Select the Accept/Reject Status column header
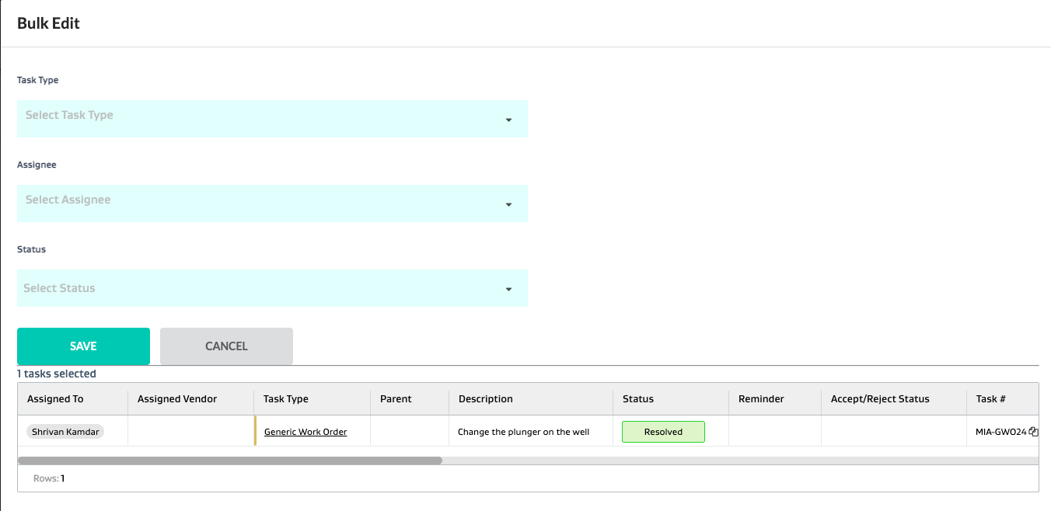 [880, 398]
